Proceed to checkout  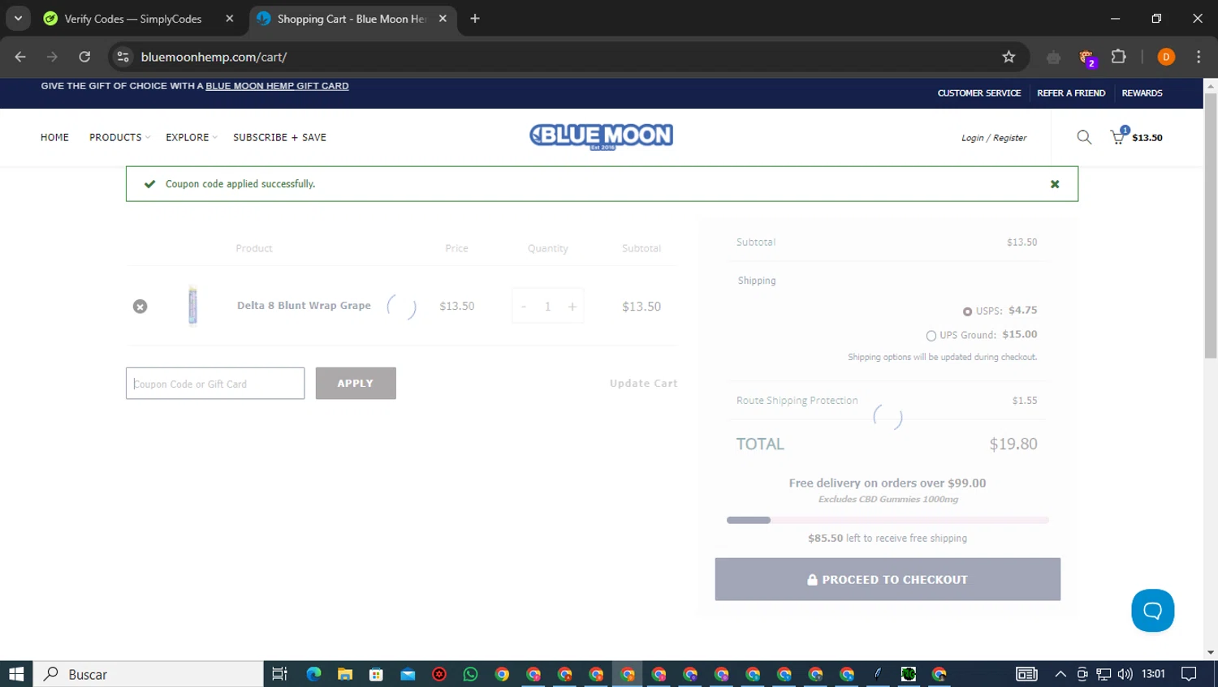pyautogui.click(x=888, y=579)
